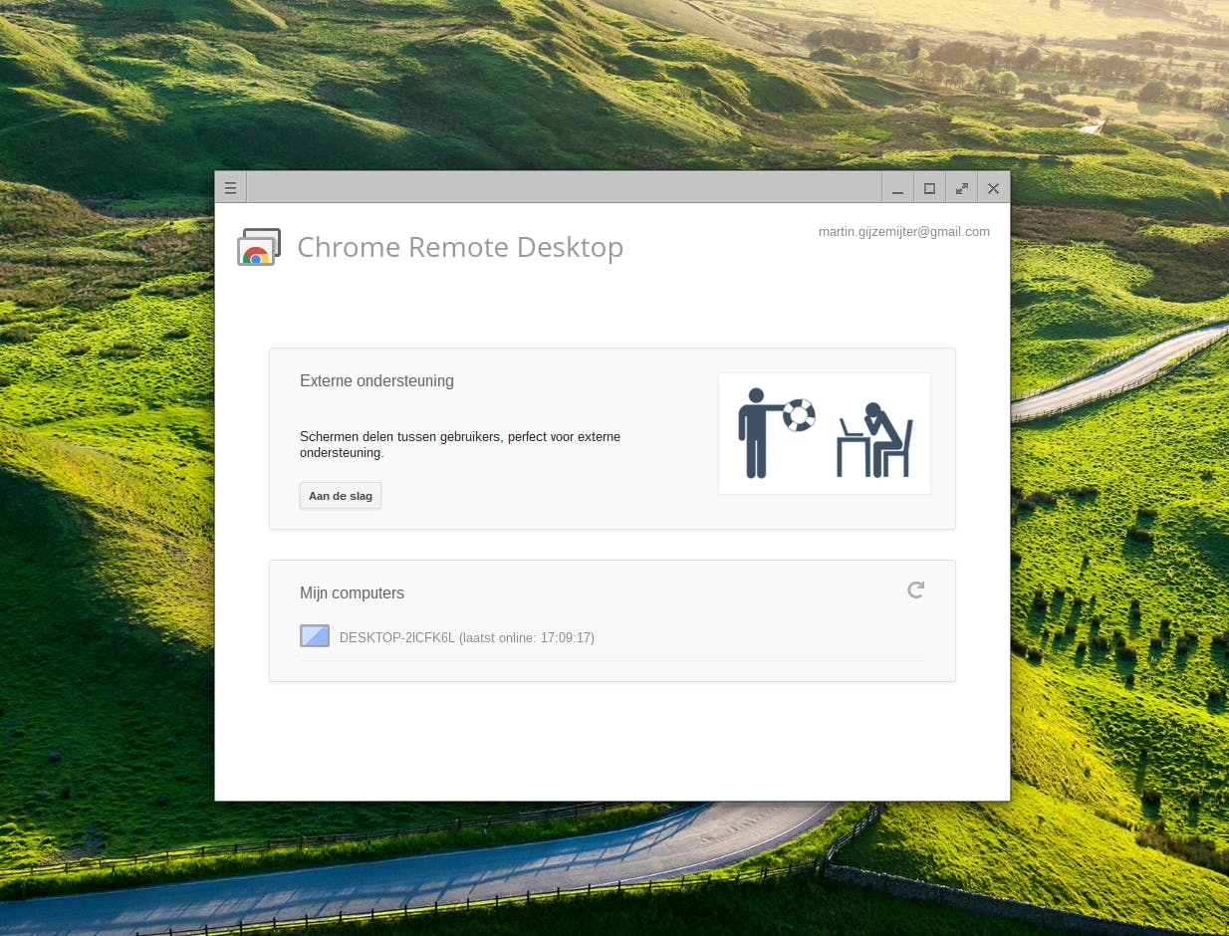
Task: Select the DESKTOP-2ICFK6L computer icon
Action: tap(315, 636)
